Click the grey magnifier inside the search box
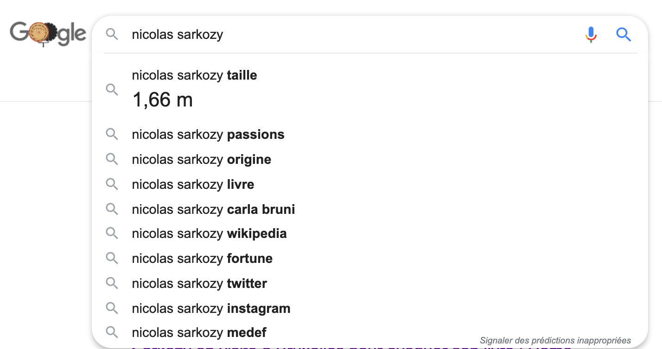Viewport: 662px width, 349px height. (x=112, y=34)
